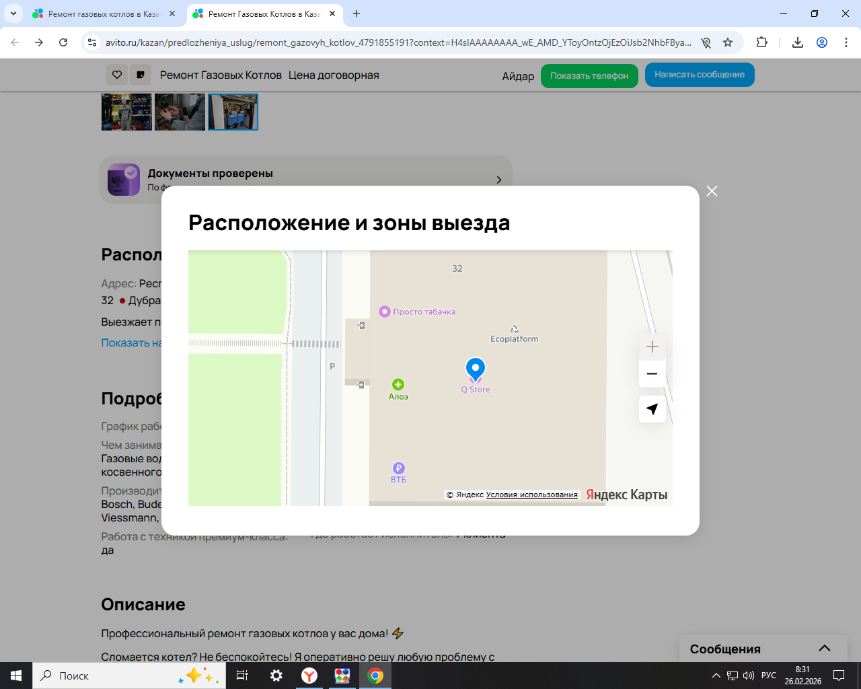Close the location map popup
This screenshot has width=861, height=689.
[x=712, y=191]
